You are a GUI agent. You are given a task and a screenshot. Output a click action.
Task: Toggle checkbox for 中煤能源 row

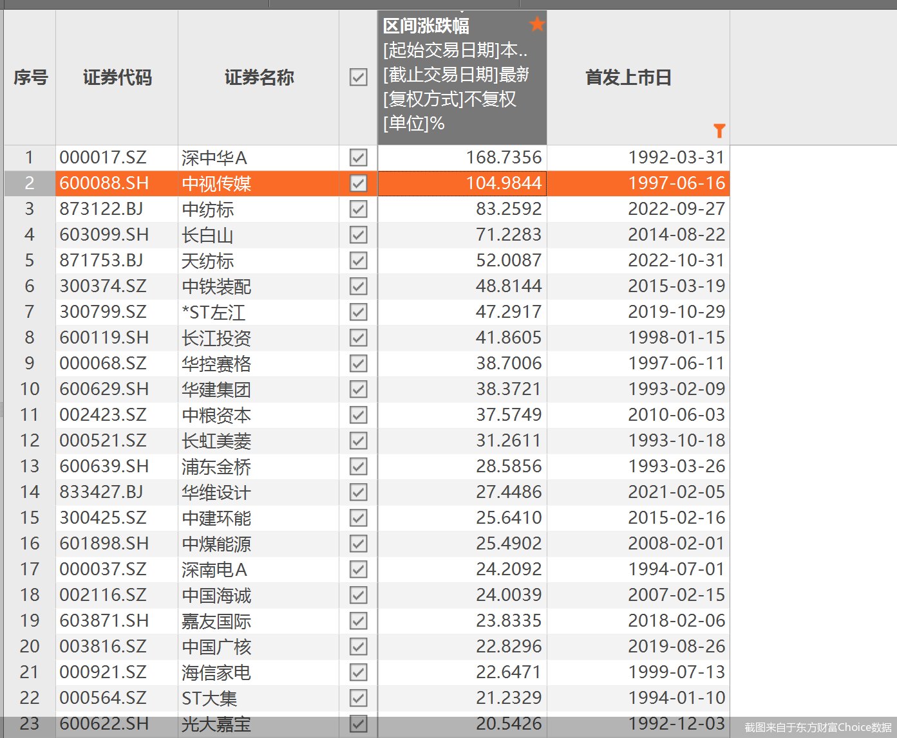click(359, 544)
